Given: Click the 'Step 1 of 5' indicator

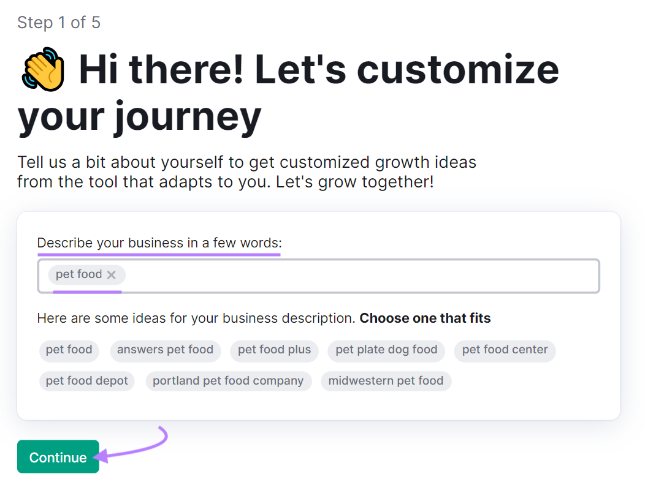Looking at the screenshot, I should [x=59, y=23].
